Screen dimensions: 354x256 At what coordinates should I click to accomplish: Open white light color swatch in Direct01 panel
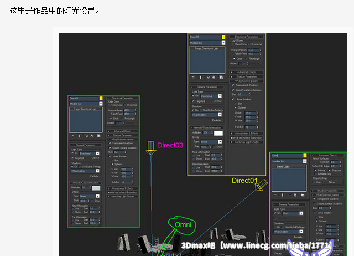[x=218, y=133]
